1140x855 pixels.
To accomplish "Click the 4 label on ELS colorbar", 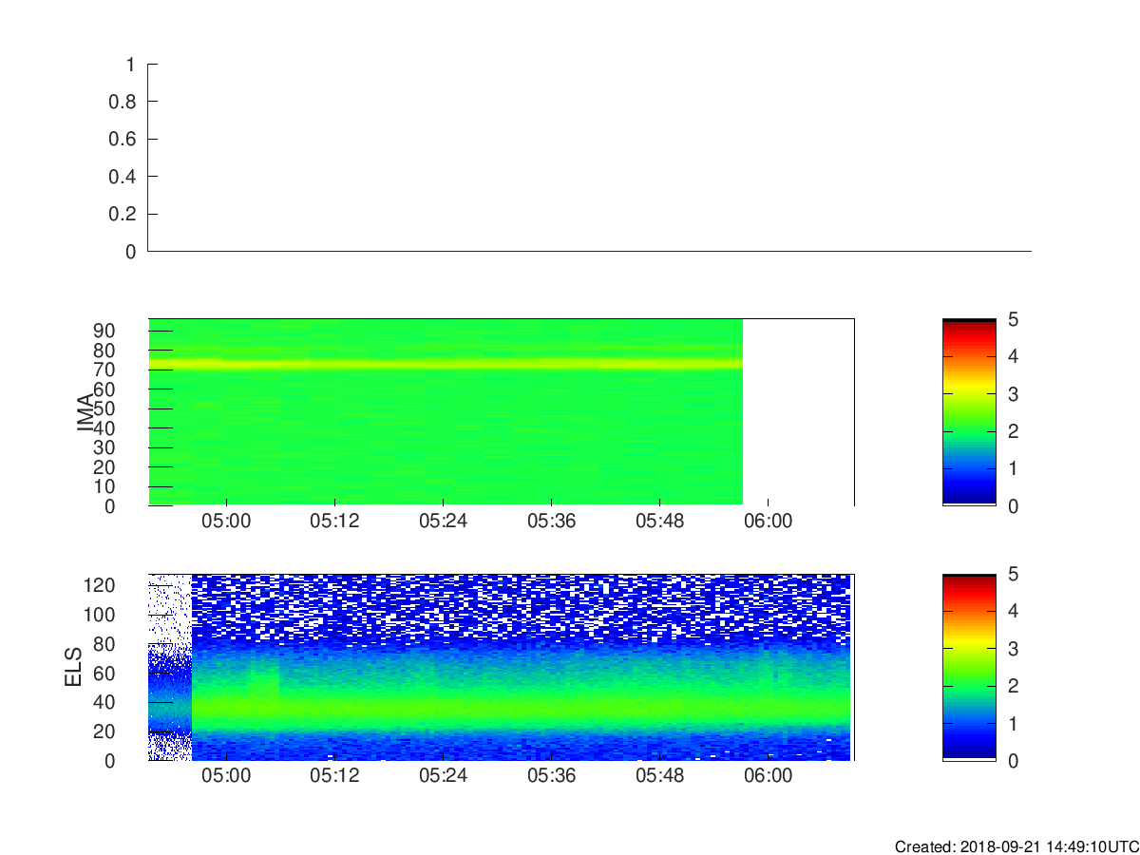I will click(1013, 611).
